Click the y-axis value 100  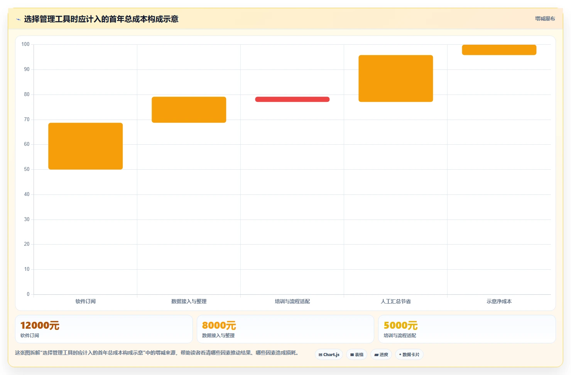[25, 44]
